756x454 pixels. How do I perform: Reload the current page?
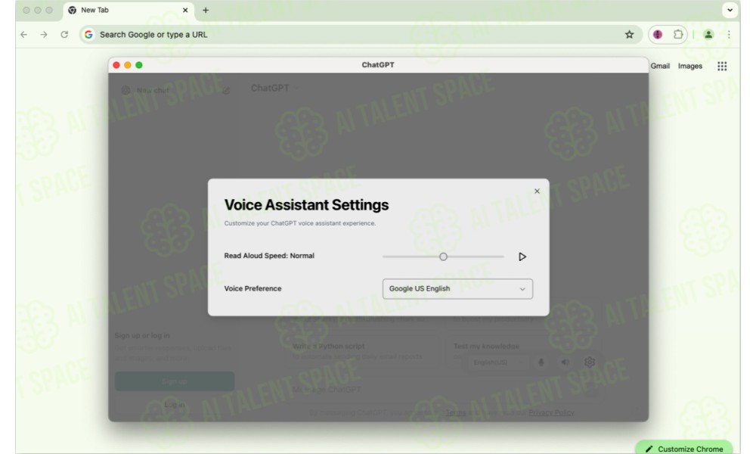[x=64, y=35]
